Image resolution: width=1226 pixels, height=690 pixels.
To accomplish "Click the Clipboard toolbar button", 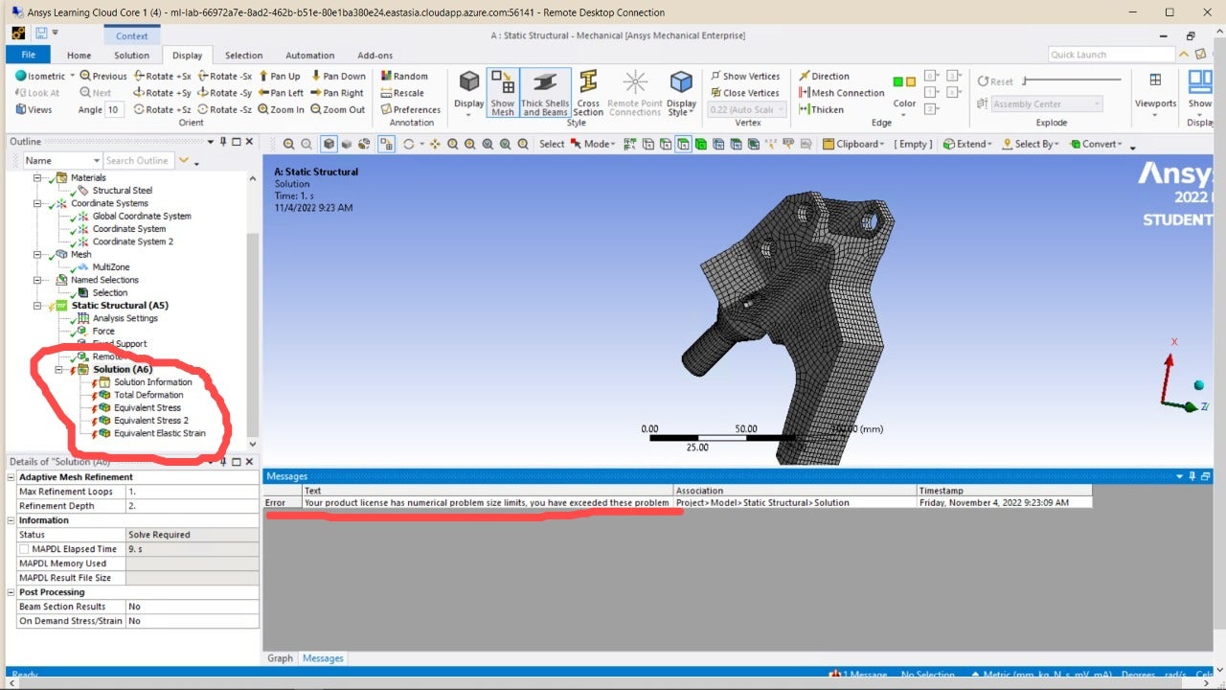I will click(x=854, y=144).
